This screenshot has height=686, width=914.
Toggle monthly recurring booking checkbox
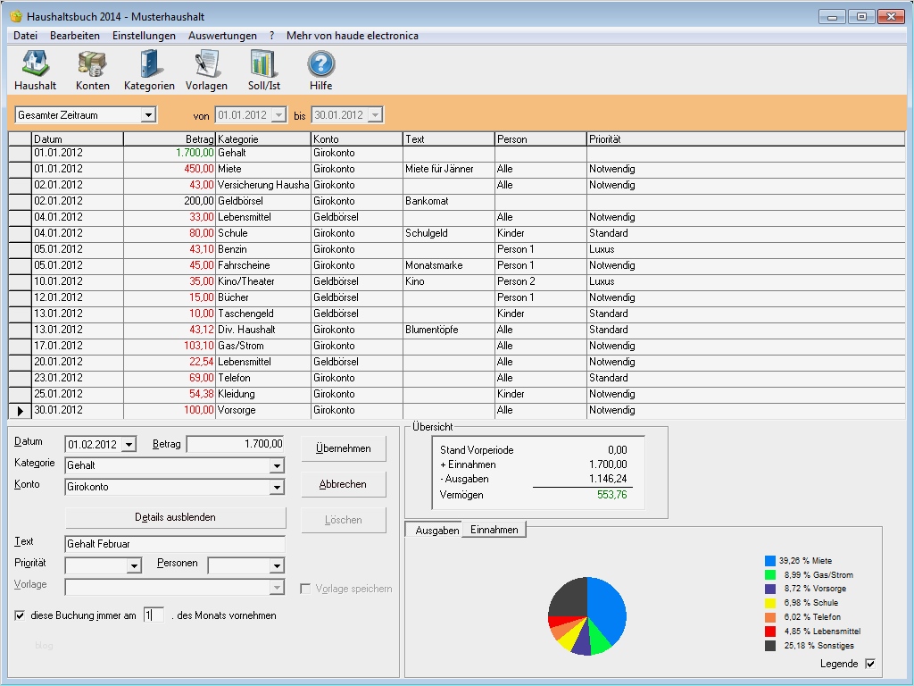(x=20, y=615)
